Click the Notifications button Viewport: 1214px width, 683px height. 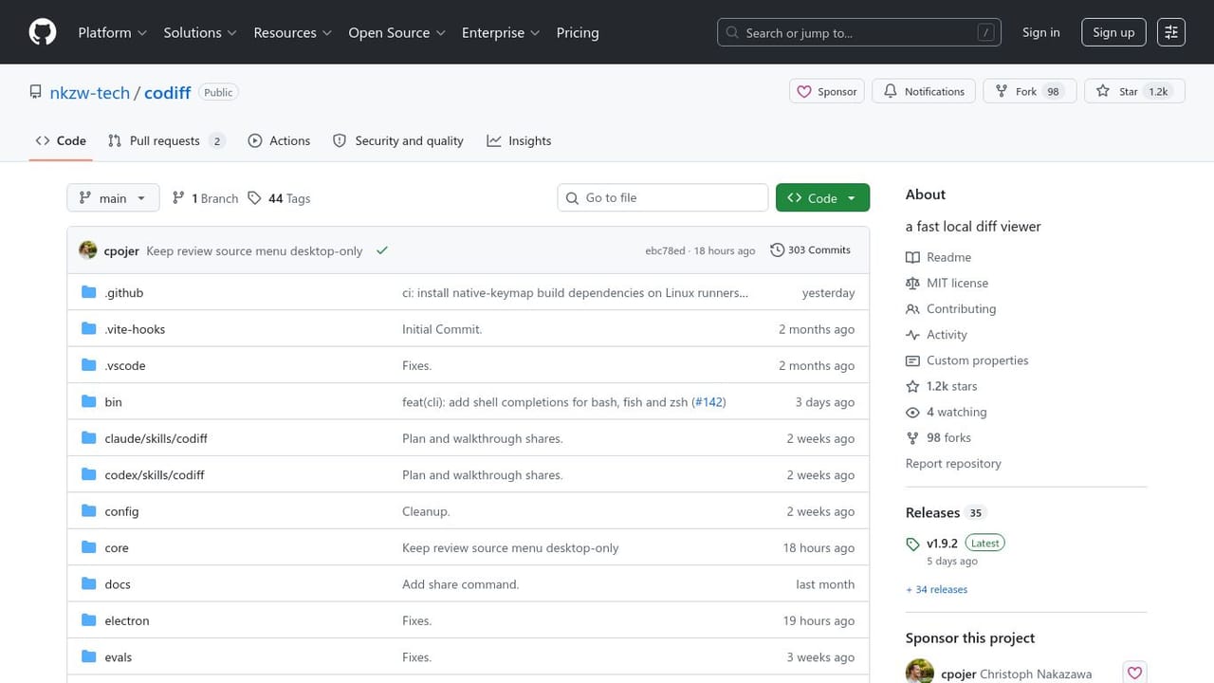click(x=924, y=91)
